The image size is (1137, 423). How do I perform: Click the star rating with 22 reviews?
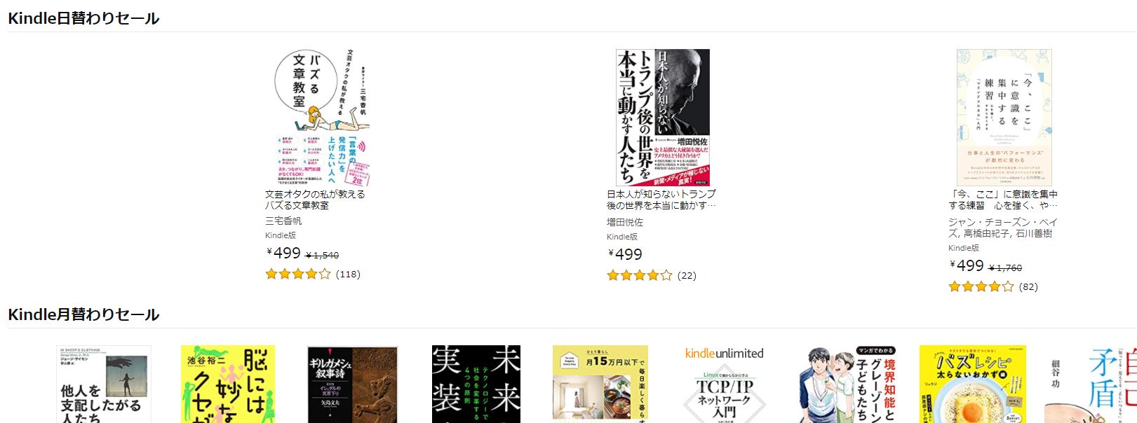coord(640,275)
